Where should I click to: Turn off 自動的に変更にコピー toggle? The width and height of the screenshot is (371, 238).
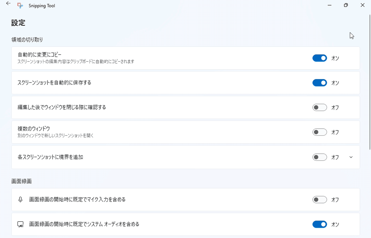click(x=320, y=58)
